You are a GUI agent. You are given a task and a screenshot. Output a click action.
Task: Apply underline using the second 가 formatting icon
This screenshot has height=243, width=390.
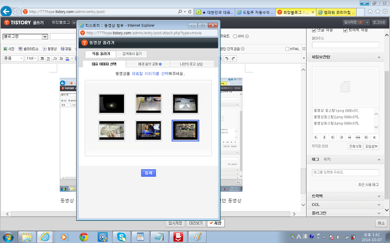pos(48,58)
